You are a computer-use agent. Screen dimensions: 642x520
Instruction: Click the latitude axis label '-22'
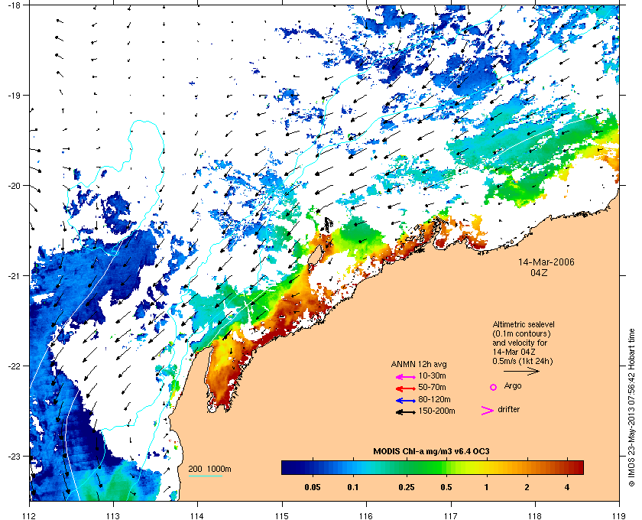[x=15, y=366]
